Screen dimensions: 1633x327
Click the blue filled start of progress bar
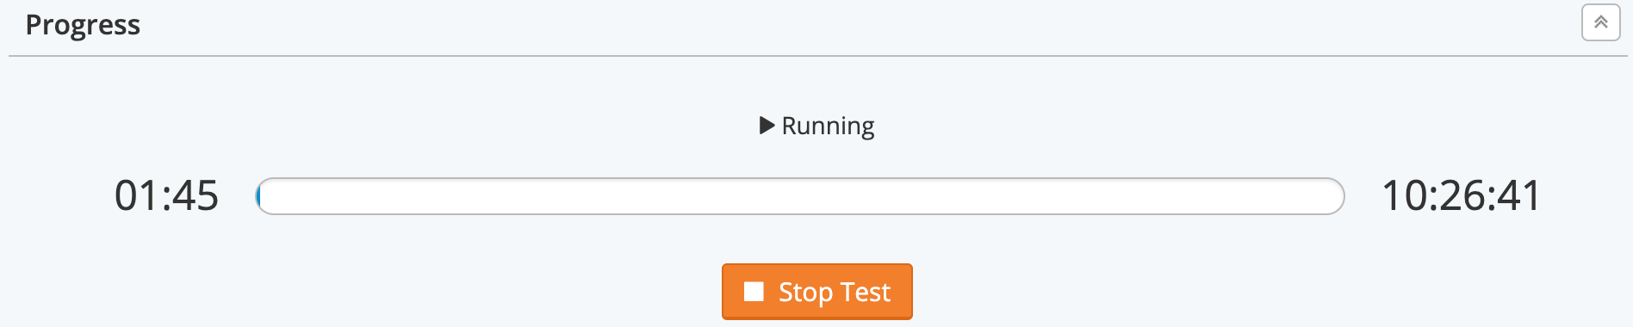258,196
